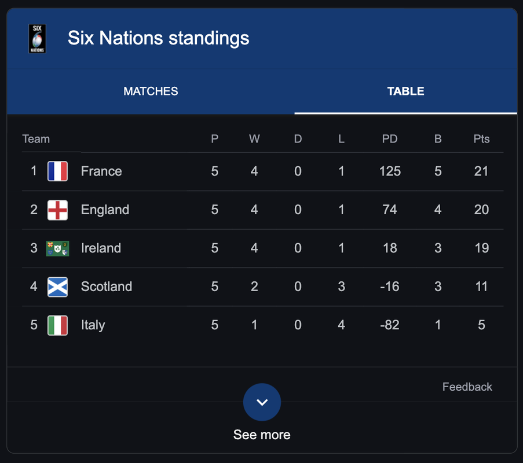Click the Pts column header
523x463 pixels.
481,139
